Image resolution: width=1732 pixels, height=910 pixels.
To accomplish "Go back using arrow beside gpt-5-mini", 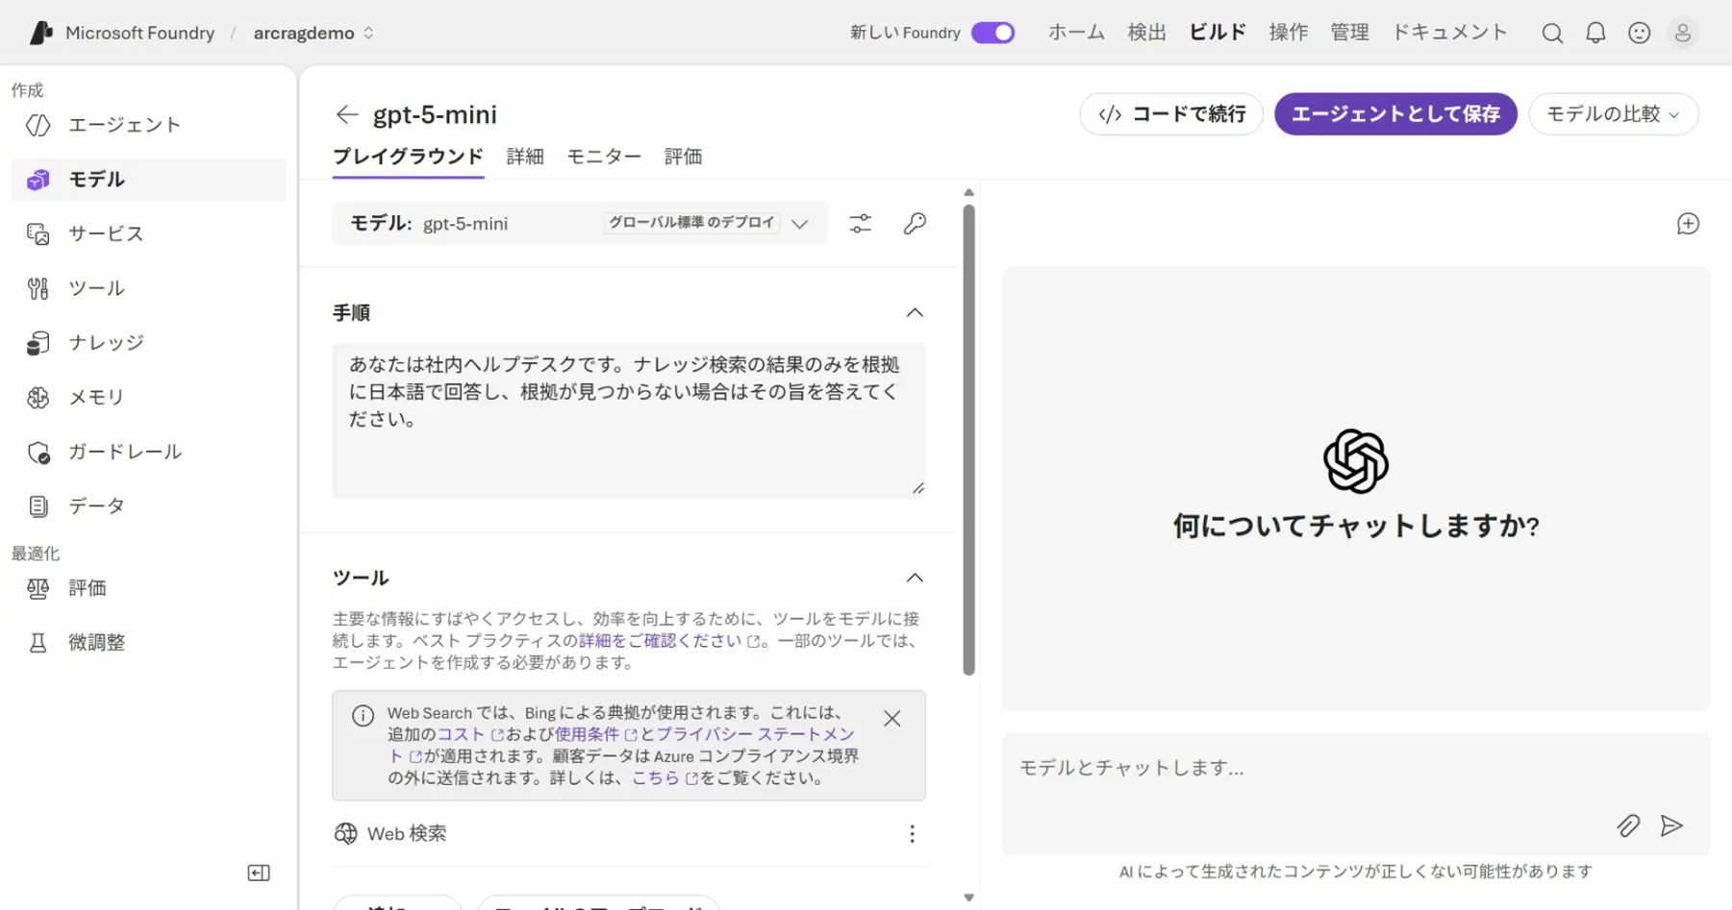I will [x=347, y=114].
